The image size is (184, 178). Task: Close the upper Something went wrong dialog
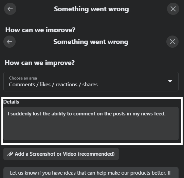tap(173, 9)
